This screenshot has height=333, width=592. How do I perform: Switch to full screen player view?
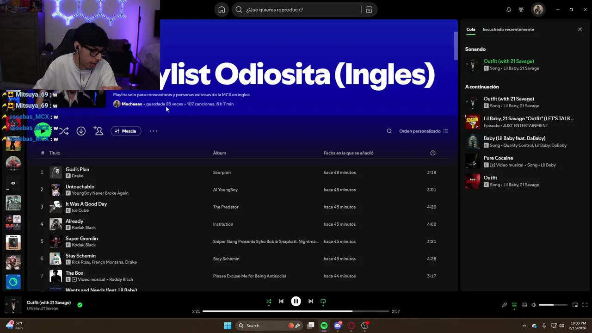tap(585, 305)
